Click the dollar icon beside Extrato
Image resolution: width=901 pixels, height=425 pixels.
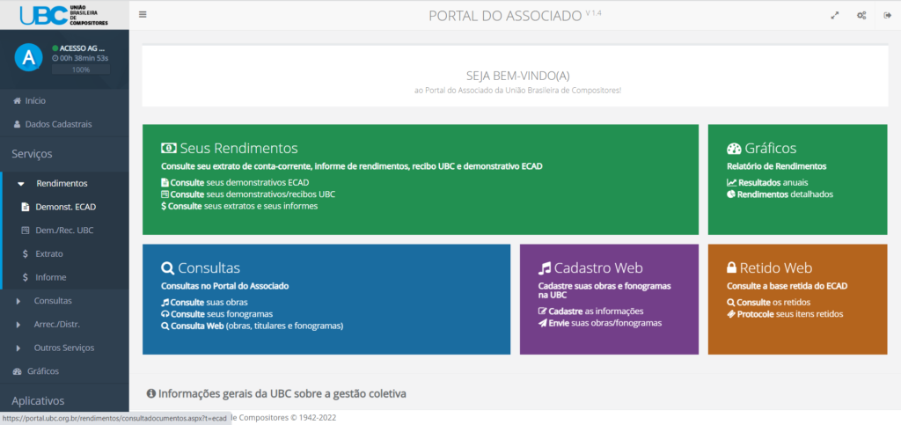point(26,253)
